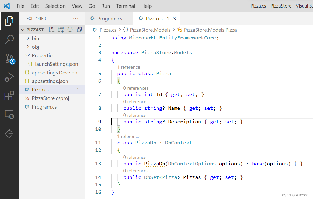Open the Remote Explorer icon
The width and height of the screenshot is (313, 199).
pyautogui.click(x=9, y=114)
